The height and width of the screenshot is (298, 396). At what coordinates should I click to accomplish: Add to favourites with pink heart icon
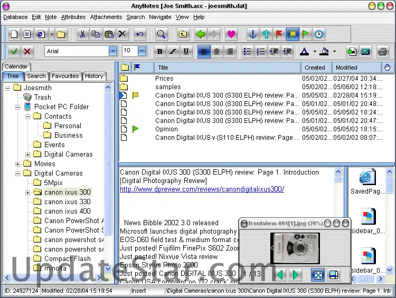click(x=231, y=34)
